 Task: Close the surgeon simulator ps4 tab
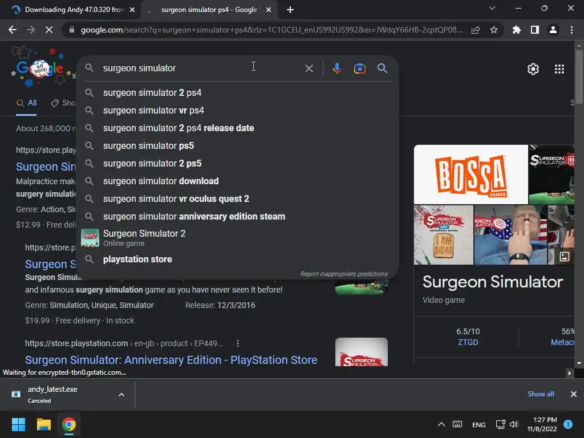(x=269, y=10)
